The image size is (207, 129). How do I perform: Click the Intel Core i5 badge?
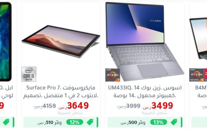coord(29,74)
